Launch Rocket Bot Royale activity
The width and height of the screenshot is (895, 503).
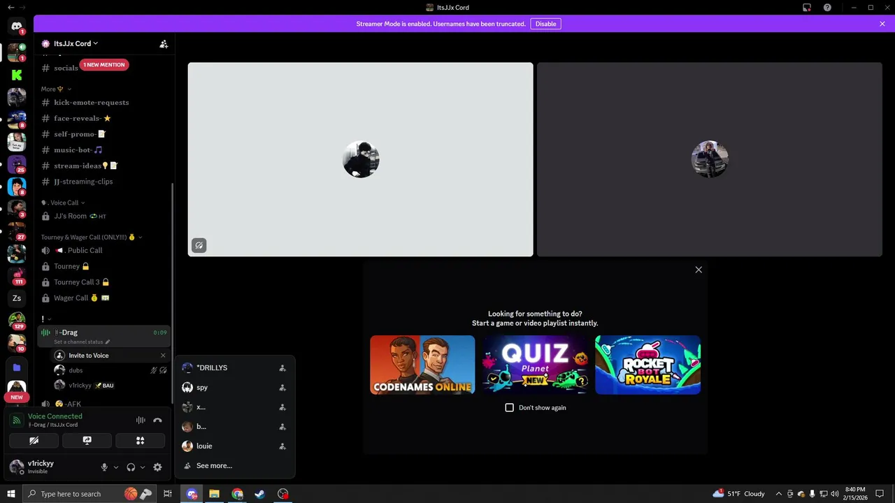coord(647,365)
